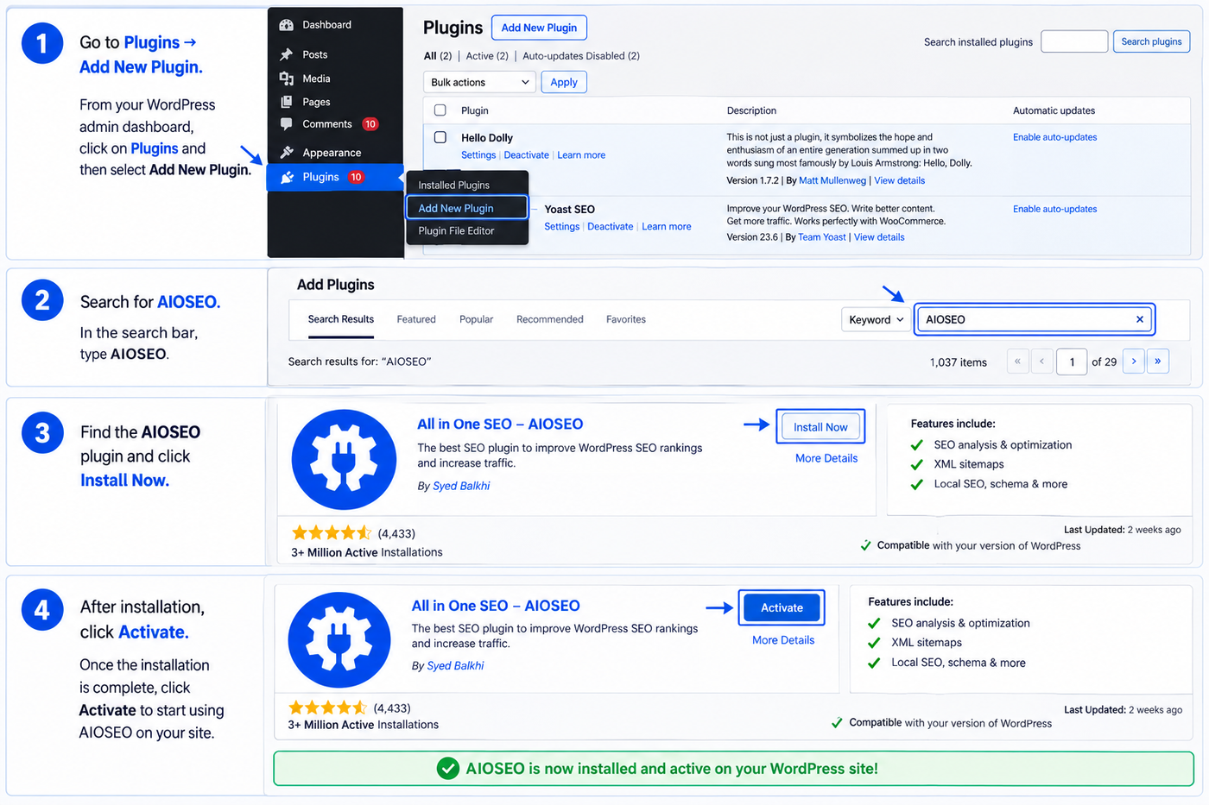
Task: Deactivate the Hello Dolly plugin
Action: coord(527,155)
